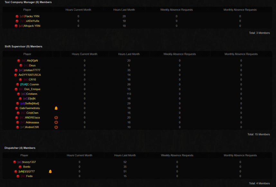Open C.Cosmin's profile link
The image size is (276, 187).
click(x=33, y=84)
